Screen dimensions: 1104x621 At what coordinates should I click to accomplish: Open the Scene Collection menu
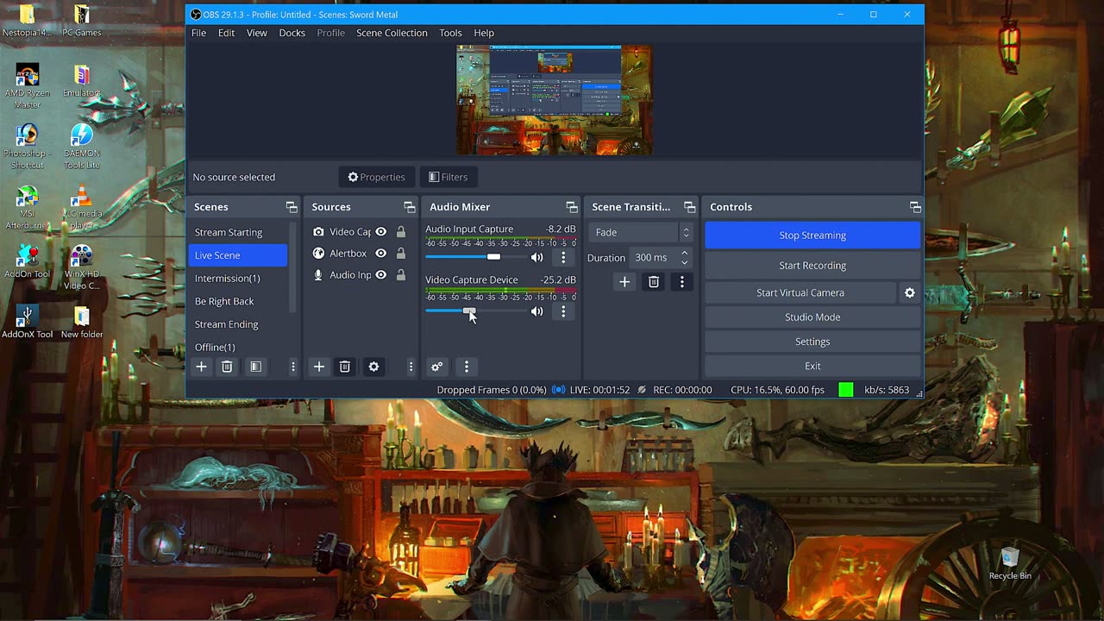[392, 33]
